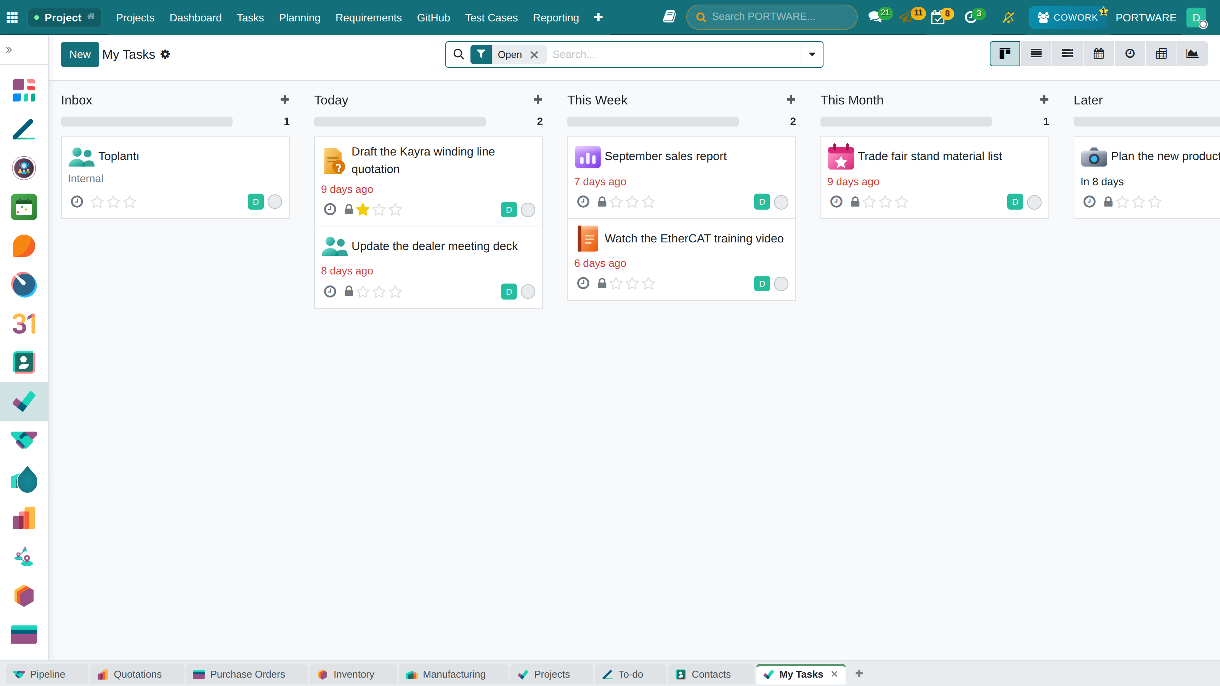Open the GitHub menu
1220x686 pixels.
click(x=433, y=18)
